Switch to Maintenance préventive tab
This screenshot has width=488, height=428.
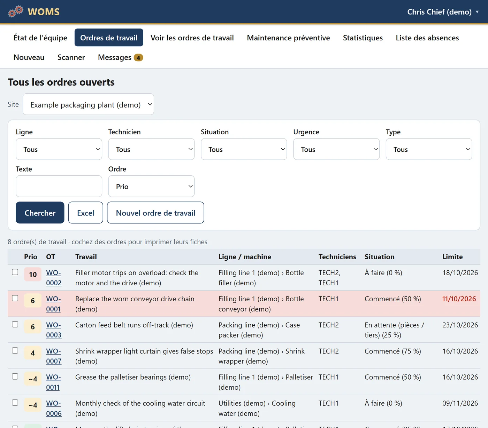click(x=288, y=38)
